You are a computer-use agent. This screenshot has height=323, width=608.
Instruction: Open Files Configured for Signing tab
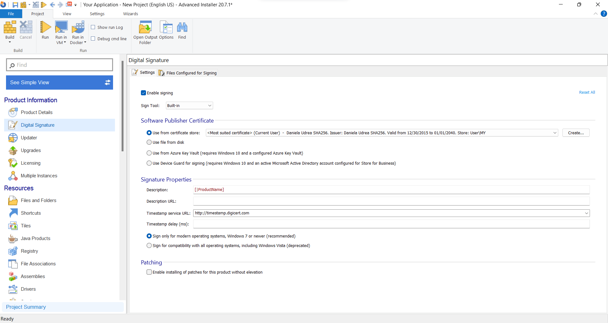point(188,73)
